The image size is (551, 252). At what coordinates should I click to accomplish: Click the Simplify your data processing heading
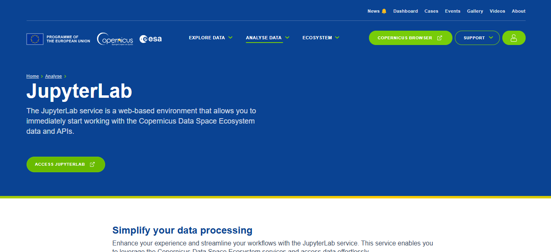(182, 230)
